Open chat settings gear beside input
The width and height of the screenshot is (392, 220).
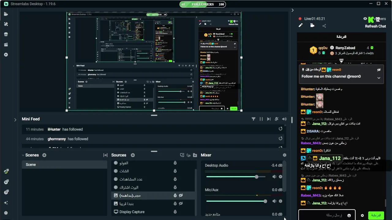pos(362,215)
